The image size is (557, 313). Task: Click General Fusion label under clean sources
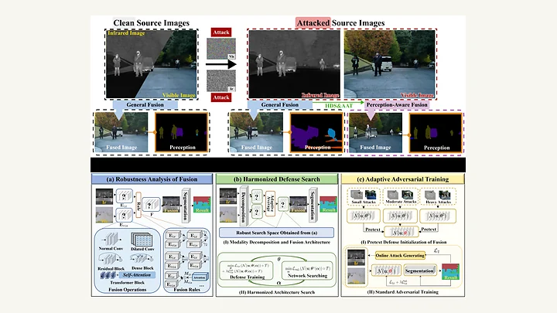[145, 104]
